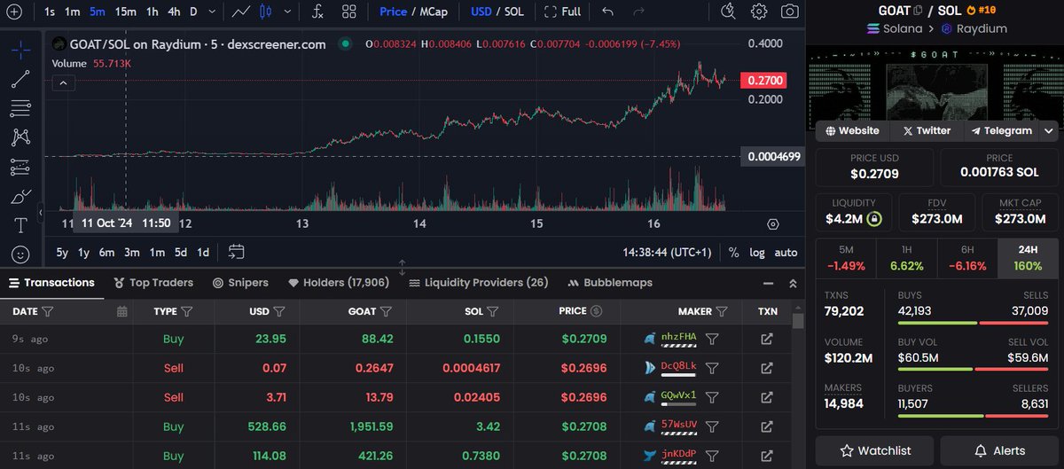
Task: Open the token Website link
Action: 852,130
